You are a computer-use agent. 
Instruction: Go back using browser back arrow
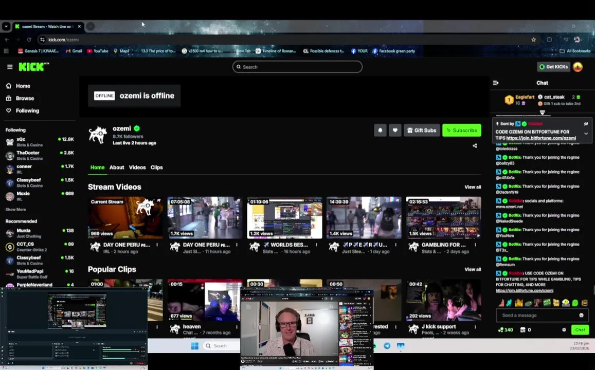[7, 40]
